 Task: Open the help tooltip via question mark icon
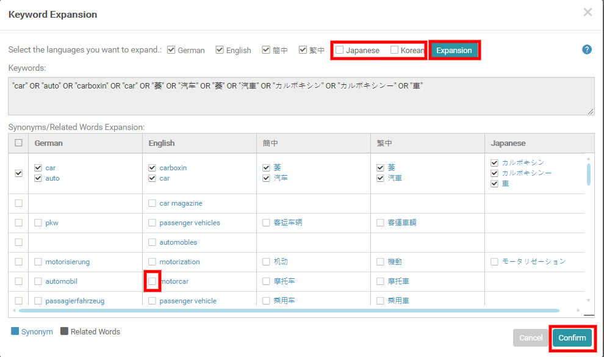(x=587, y=49)
